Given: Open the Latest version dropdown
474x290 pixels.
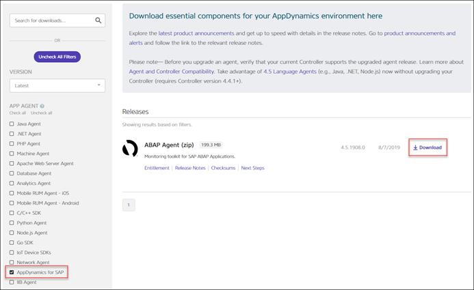Looking at the screenshot, I should point(57,85).
